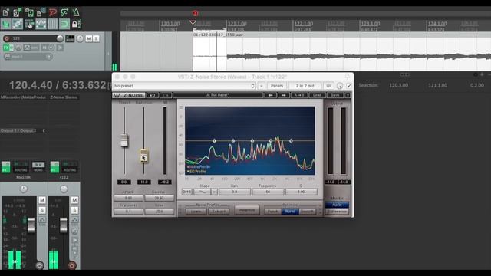Screen dimensions: 491x276
Task: Click the EQ Frequency value field
Action: point(268,192)
